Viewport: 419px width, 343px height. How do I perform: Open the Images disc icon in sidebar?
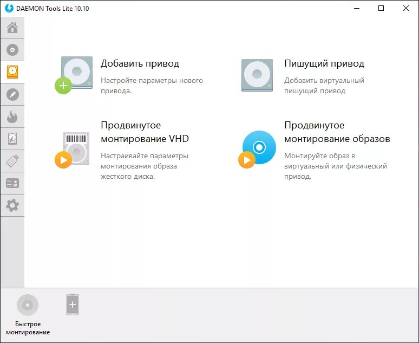(12, 50)
